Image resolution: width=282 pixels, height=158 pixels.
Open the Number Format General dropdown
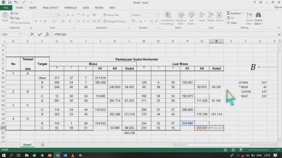[x=157, y=15]
